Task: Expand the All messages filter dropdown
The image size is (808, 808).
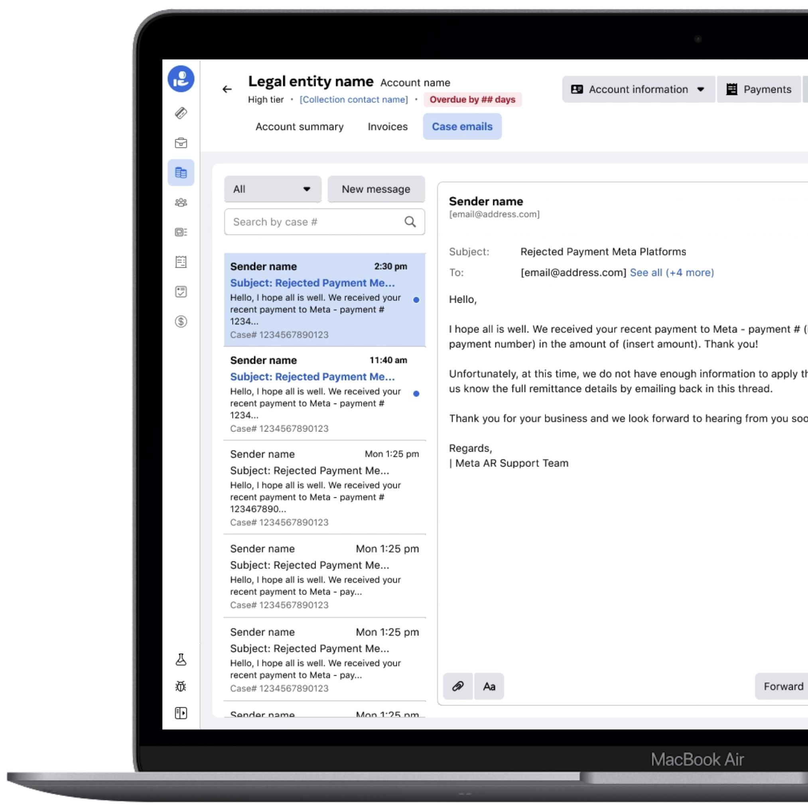Action: (272, 189)
